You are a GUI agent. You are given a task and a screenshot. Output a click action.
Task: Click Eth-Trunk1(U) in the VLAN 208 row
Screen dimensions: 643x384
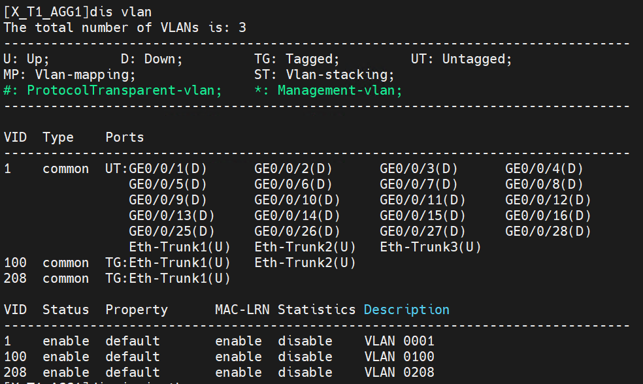click(180, 278)
